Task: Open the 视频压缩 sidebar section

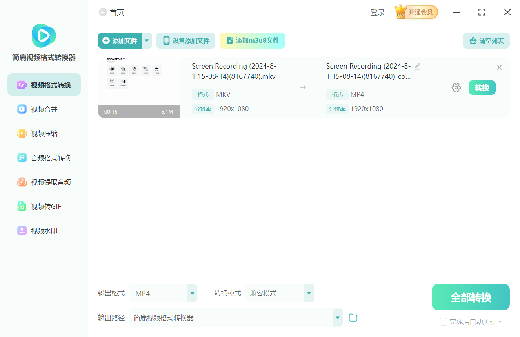Action: pyautogui.click(x=44, y=134)
